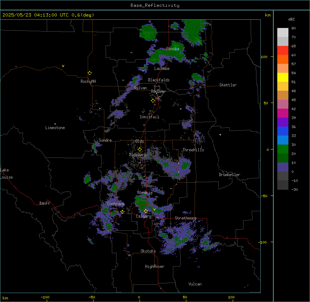Pick the yellow 51-54 dBZ legend swatch

point(283,77)
